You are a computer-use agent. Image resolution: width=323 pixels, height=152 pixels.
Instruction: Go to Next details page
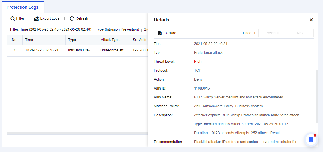click(300, 33)
